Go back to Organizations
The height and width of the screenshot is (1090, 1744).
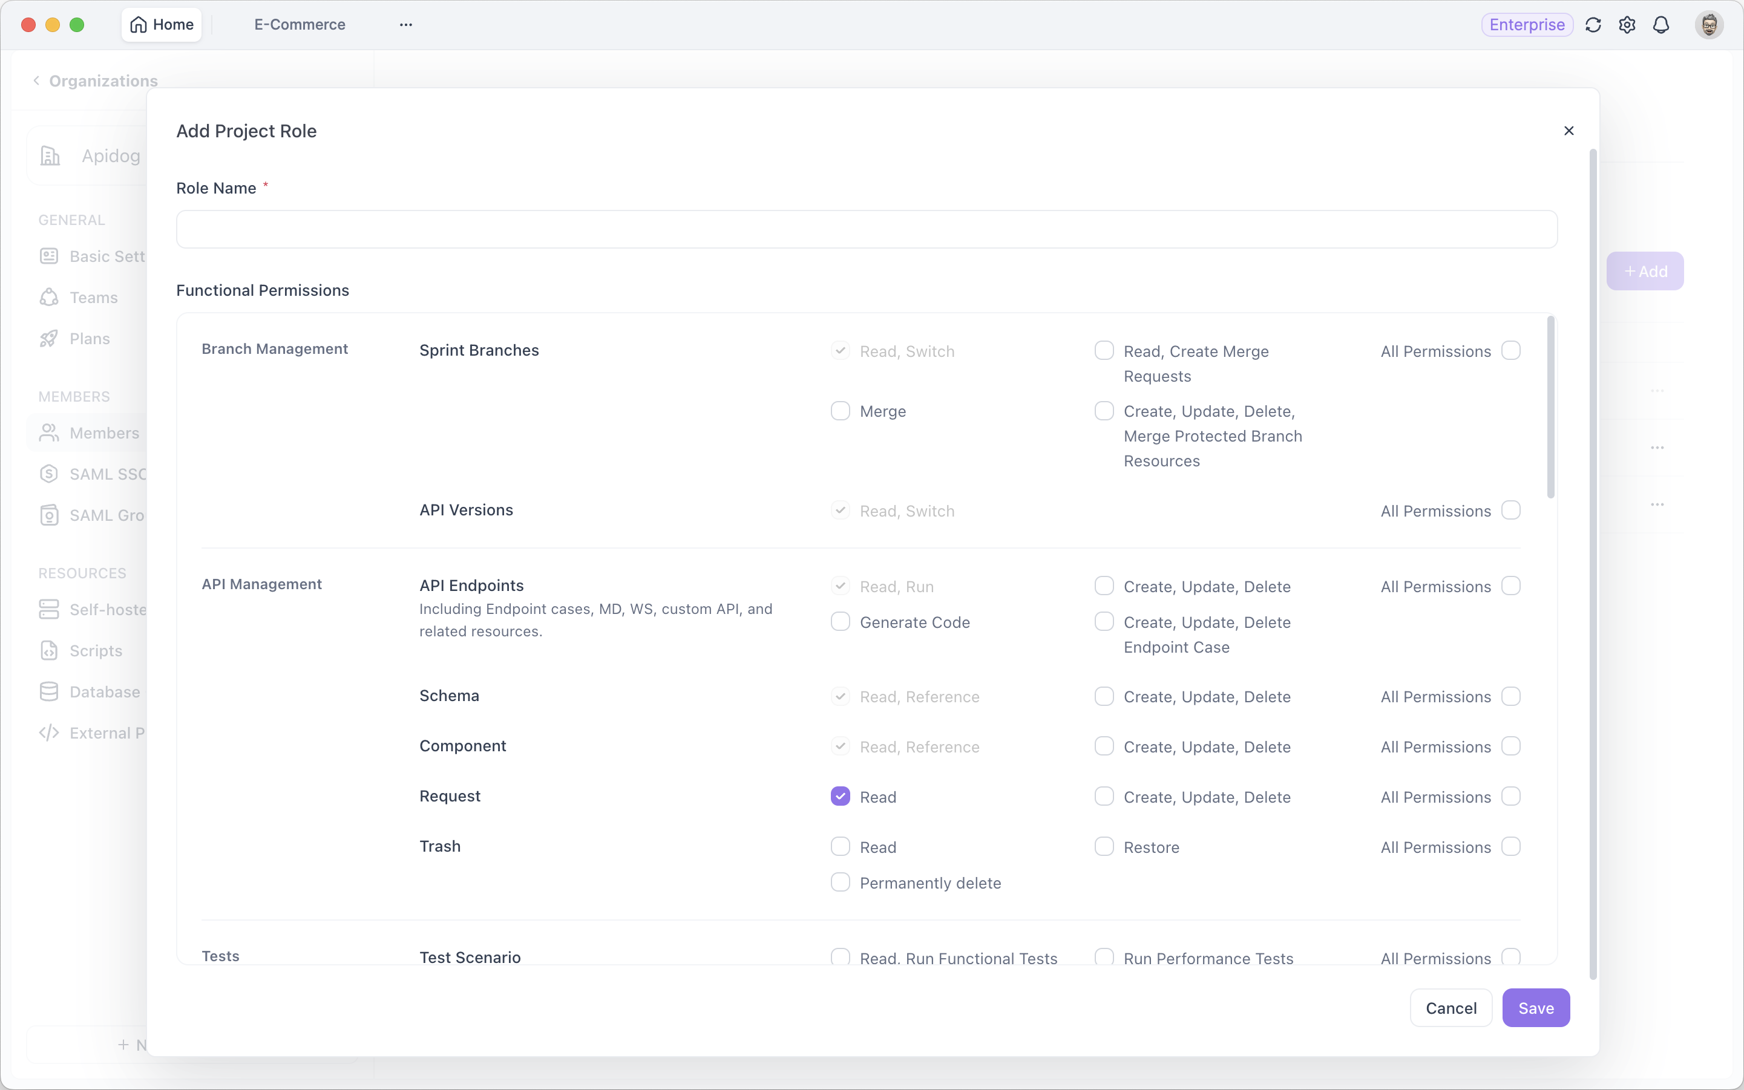95,80
